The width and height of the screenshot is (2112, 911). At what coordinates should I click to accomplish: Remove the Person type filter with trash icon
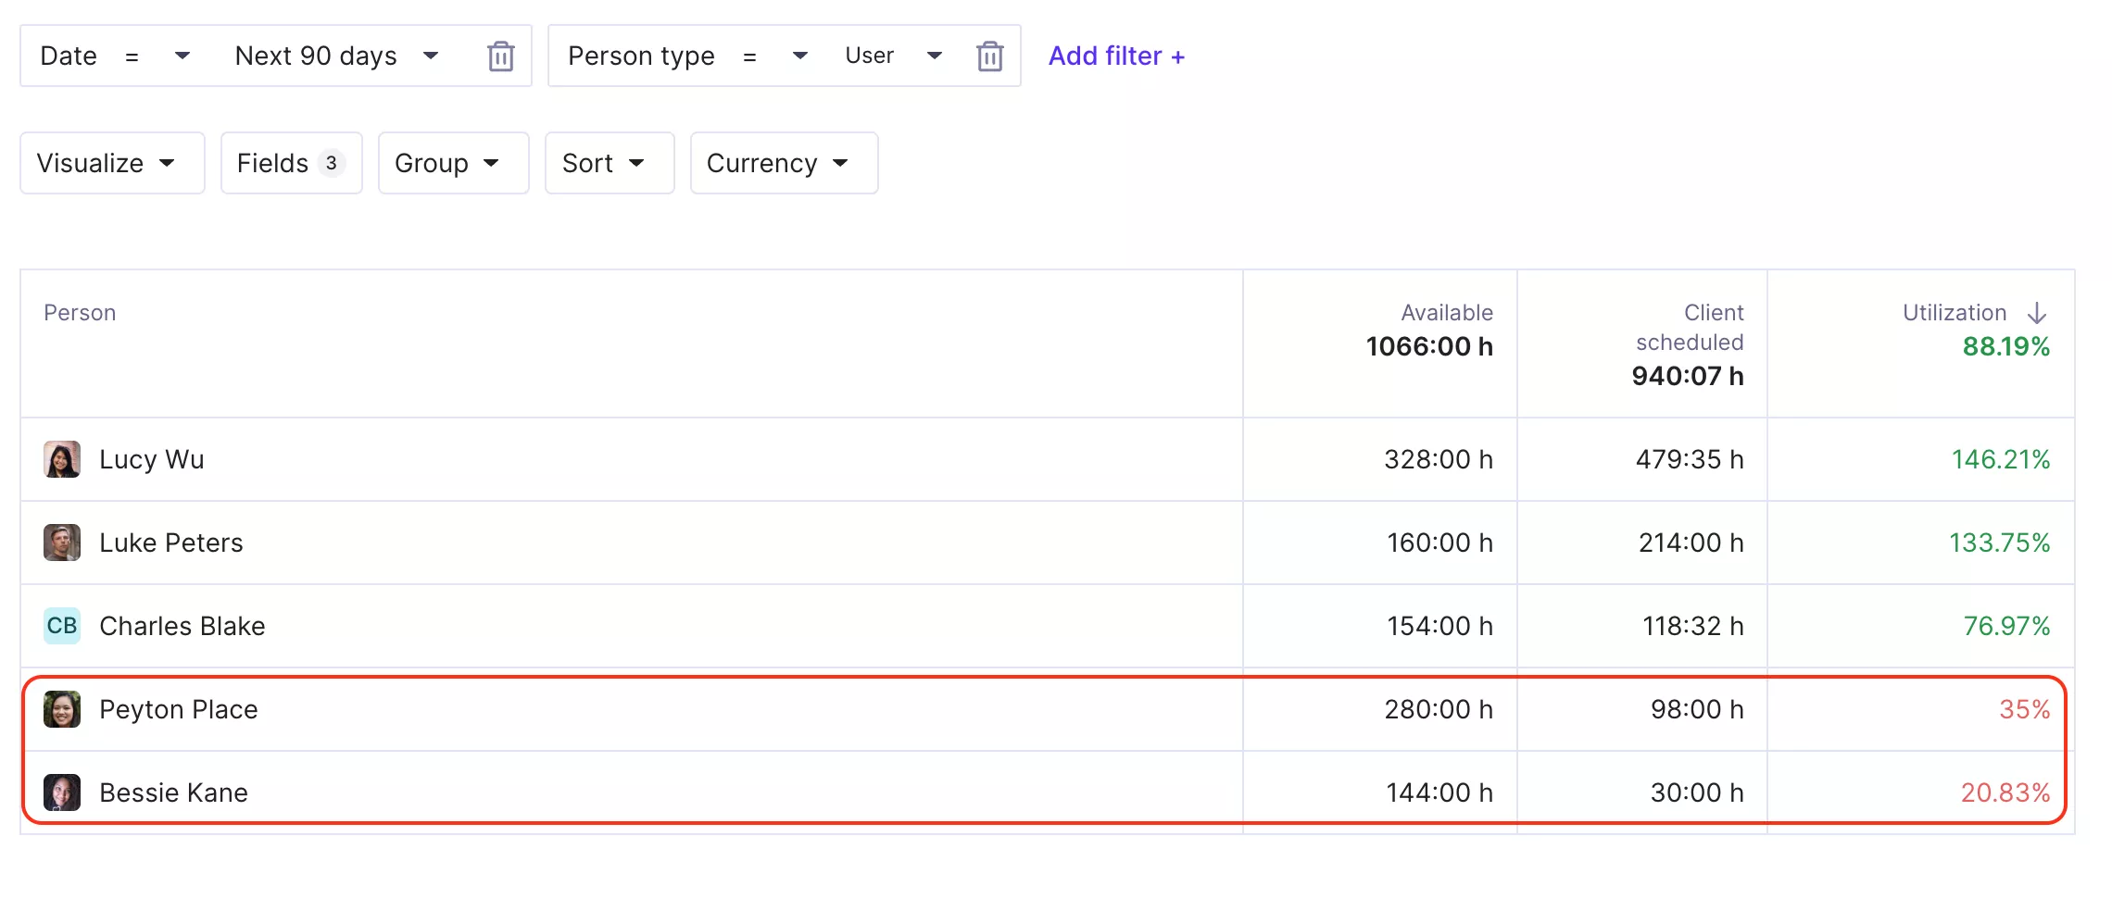[990, 56]
